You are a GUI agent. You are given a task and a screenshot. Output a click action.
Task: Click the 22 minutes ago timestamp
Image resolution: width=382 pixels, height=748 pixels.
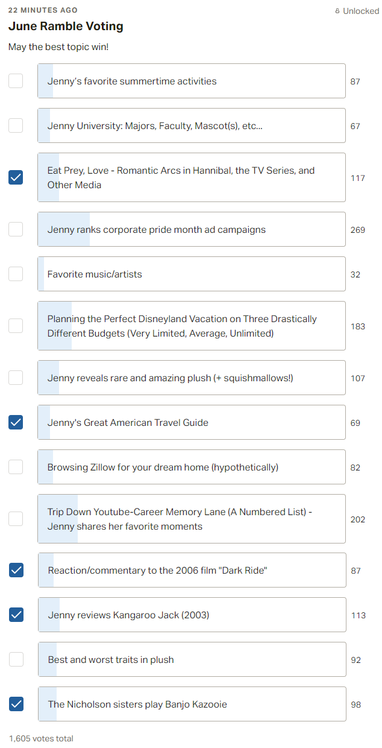43,10
